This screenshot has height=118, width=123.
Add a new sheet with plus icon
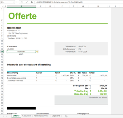click(x=66, y=116)
